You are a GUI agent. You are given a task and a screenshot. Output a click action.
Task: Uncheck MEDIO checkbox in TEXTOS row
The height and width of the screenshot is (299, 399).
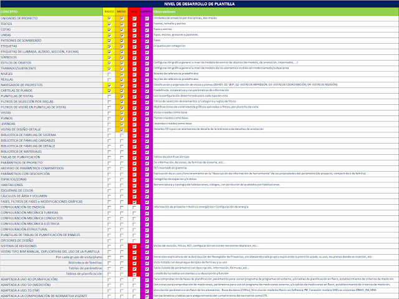pyautogui.click(x=122, y=24)
